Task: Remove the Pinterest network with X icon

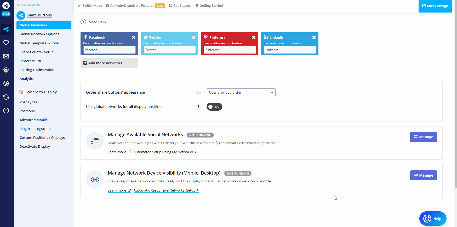Action: (254, 37)
